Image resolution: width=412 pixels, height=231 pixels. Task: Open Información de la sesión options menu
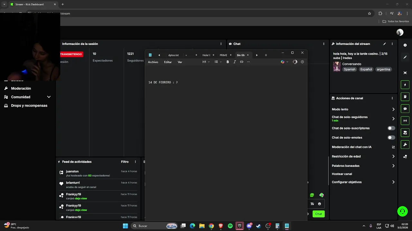coord(221,44)
